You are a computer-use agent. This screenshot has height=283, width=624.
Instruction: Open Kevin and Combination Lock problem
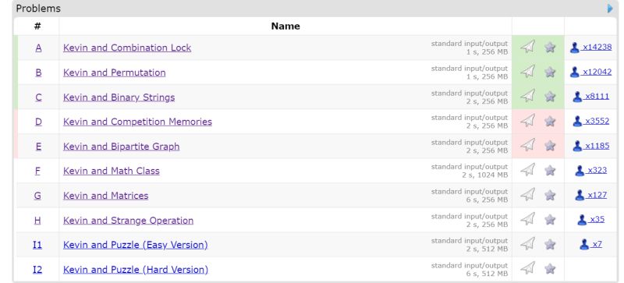(127, 48)
